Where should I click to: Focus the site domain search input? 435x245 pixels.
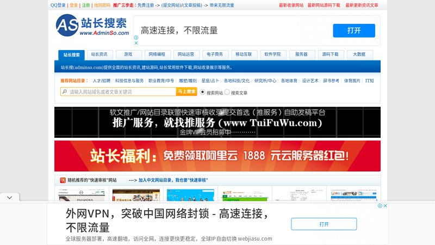point(119,91)
